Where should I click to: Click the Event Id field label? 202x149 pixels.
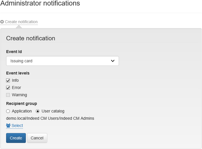(x=14, y=52)
